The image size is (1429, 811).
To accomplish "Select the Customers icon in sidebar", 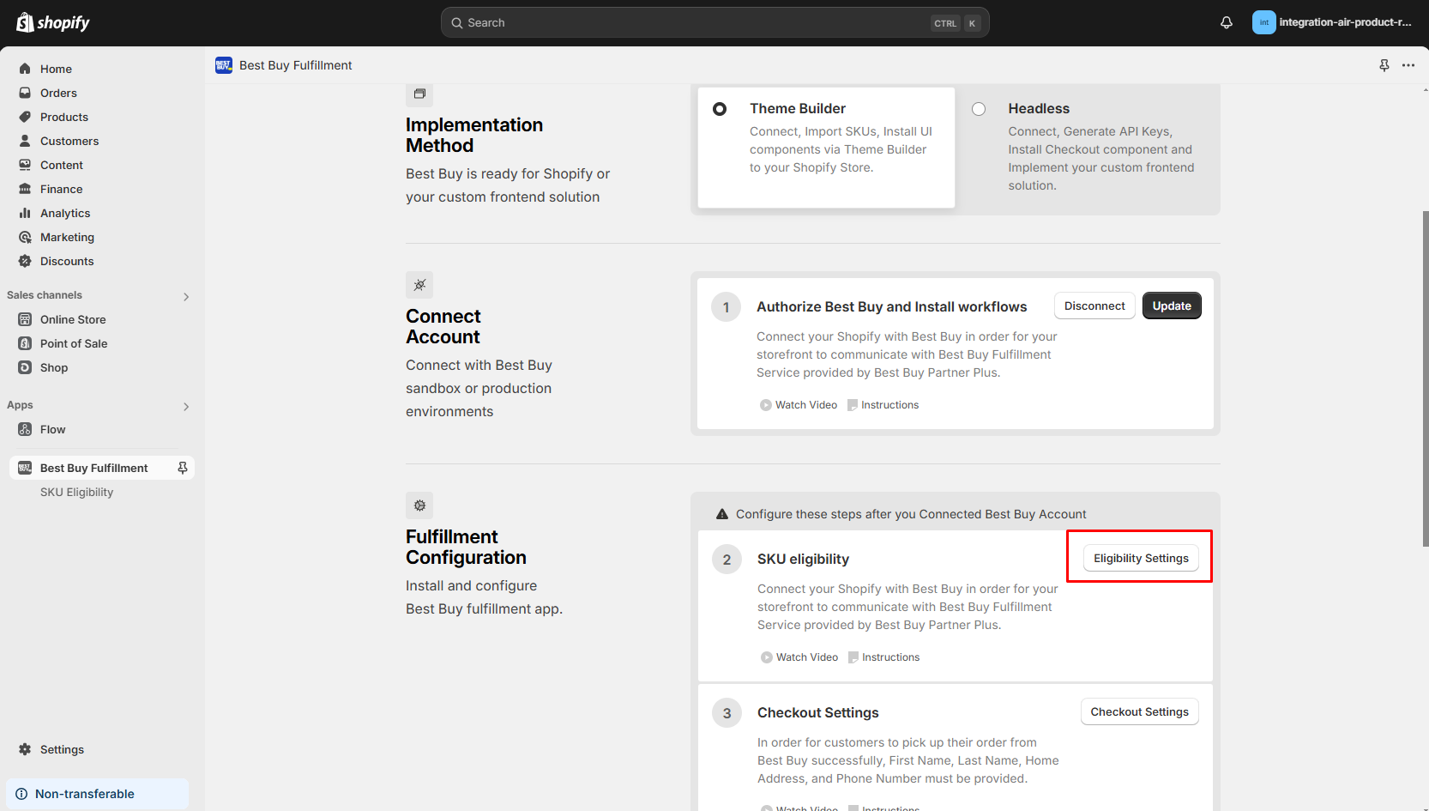I will click(x=26, y=141).
